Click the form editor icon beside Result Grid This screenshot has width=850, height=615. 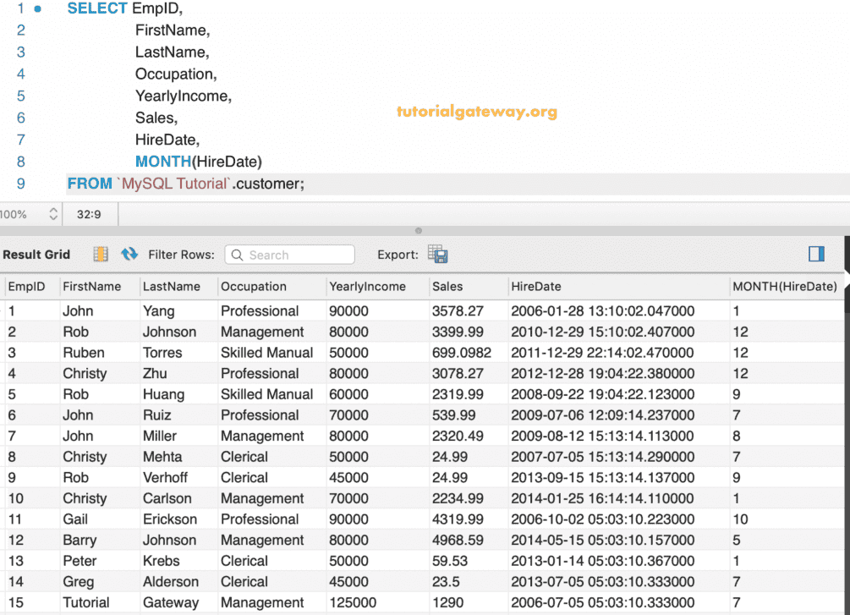101,255
